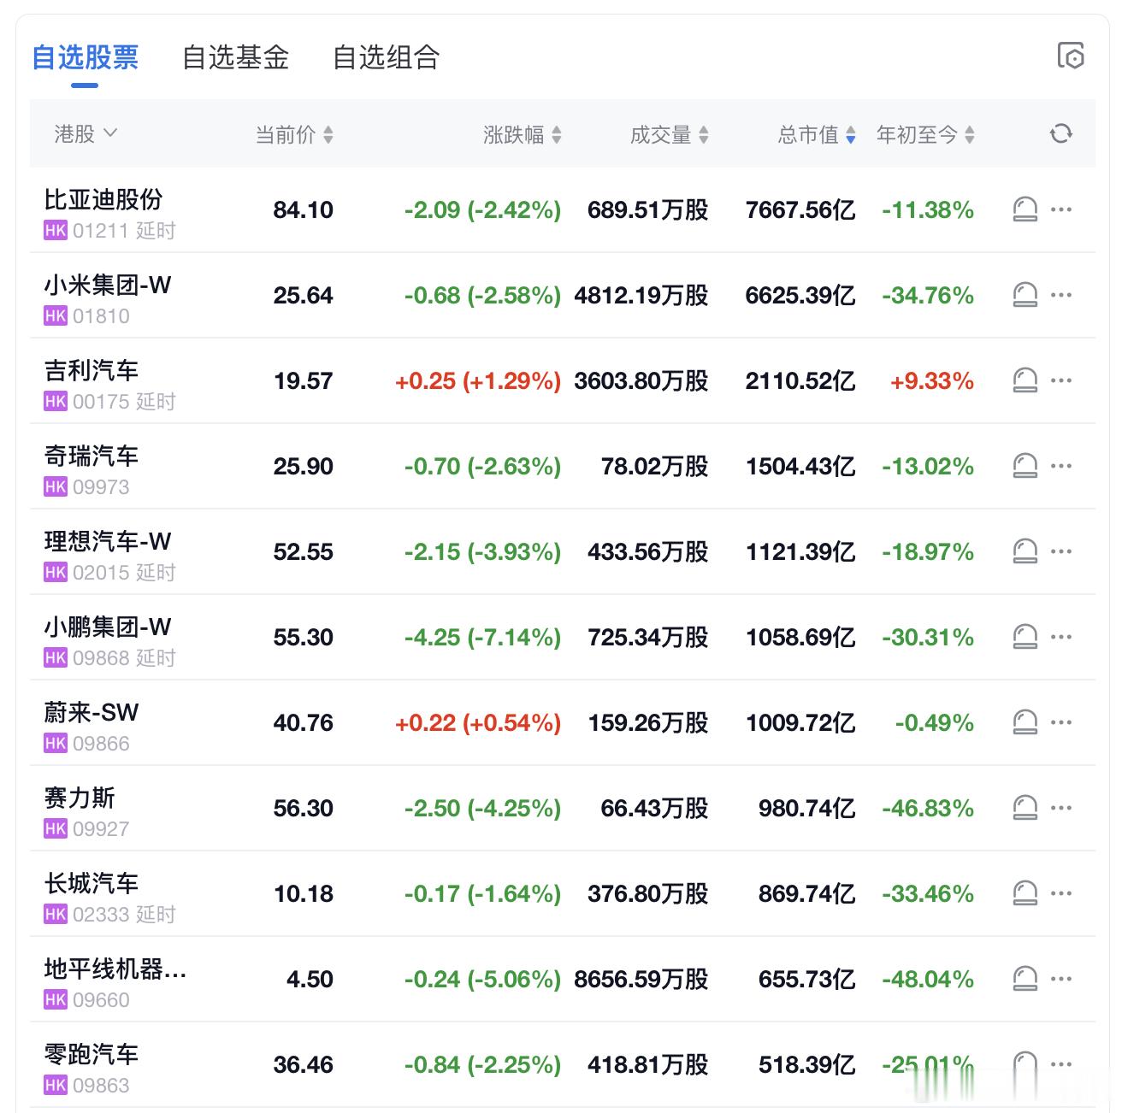Image resolution: width=1122 pixels, height=1113 pixels.
Task: Click year-to-date value -0.49%
Action: [935, 722]
